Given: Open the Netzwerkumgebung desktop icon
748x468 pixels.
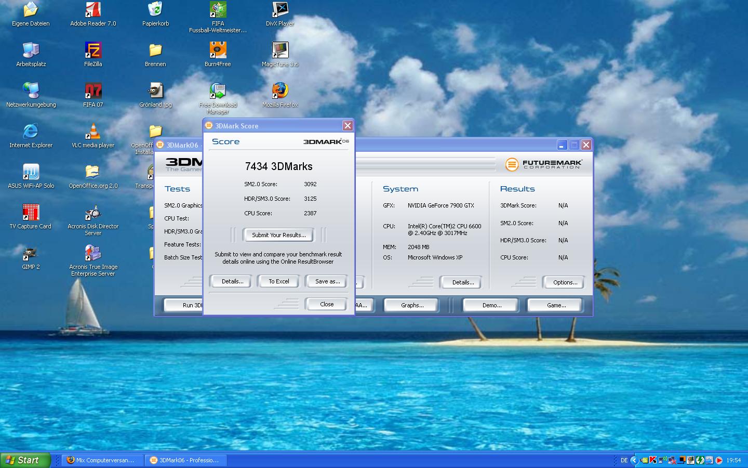Looking at the screenshot, I should pyautogui.click(x=31, y=96).
